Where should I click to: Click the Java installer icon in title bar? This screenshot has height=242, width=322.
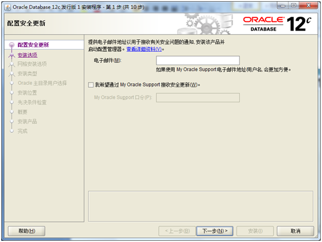point(8,7)
